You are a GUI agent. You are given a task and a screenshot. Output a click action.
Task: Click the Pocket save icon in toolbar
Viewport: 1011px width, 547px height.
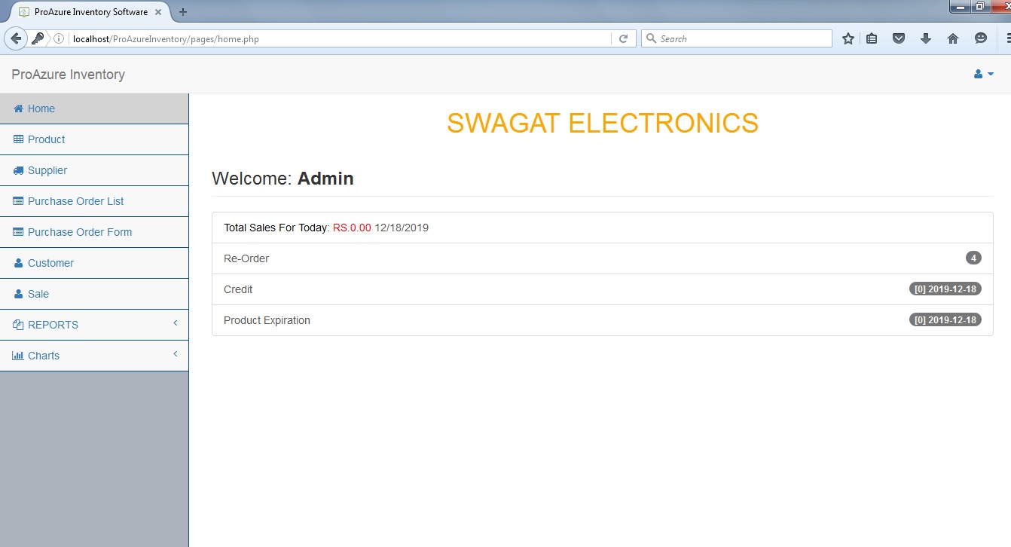(899, 38)
